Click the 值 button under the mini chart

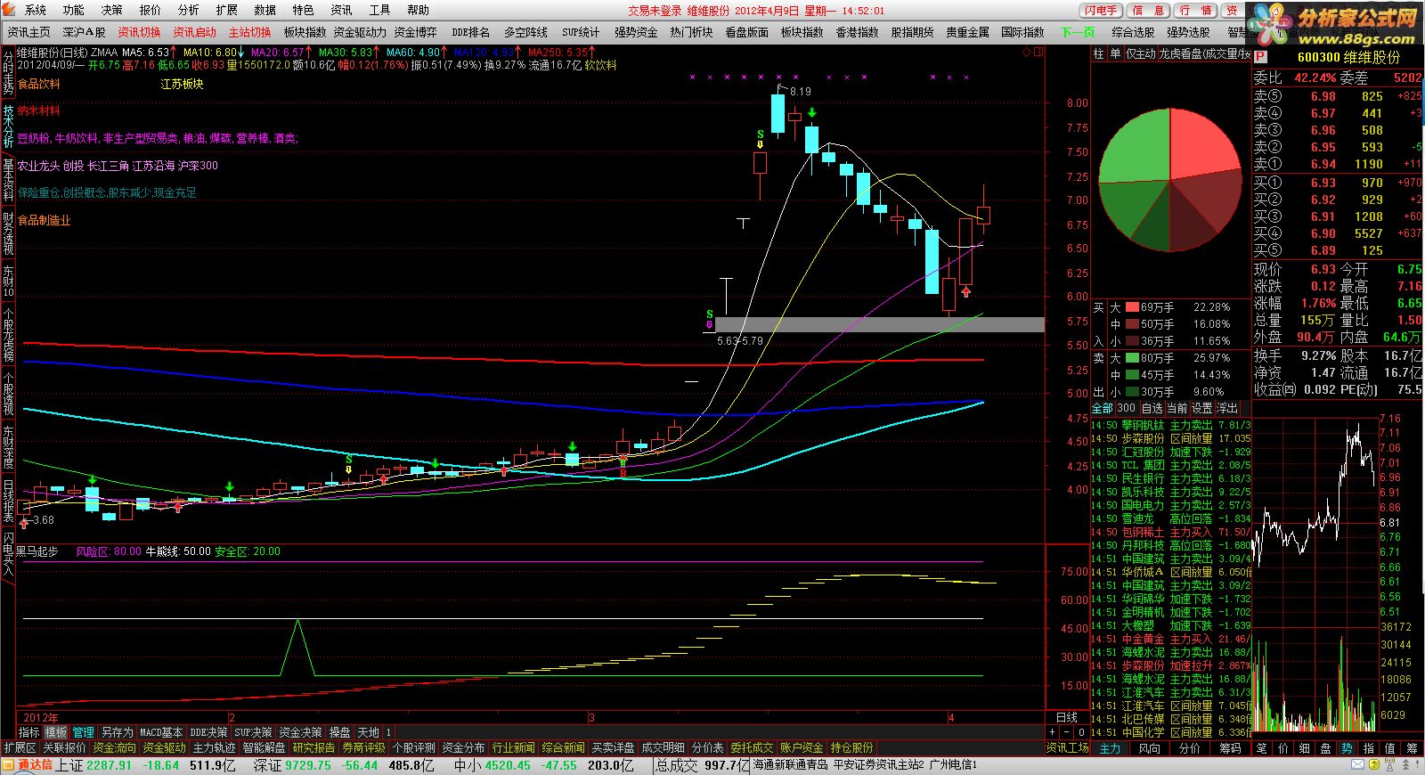pyautogui.click(x=1389, y=748)
